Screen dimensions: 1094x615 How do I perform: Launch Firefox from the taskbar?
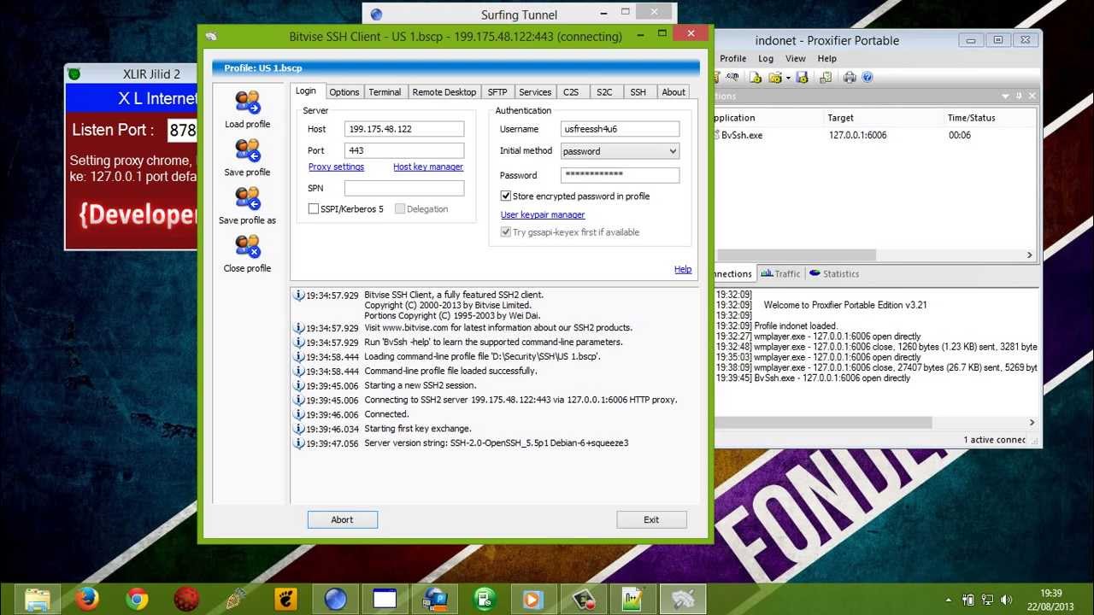(x=86, y=599)
